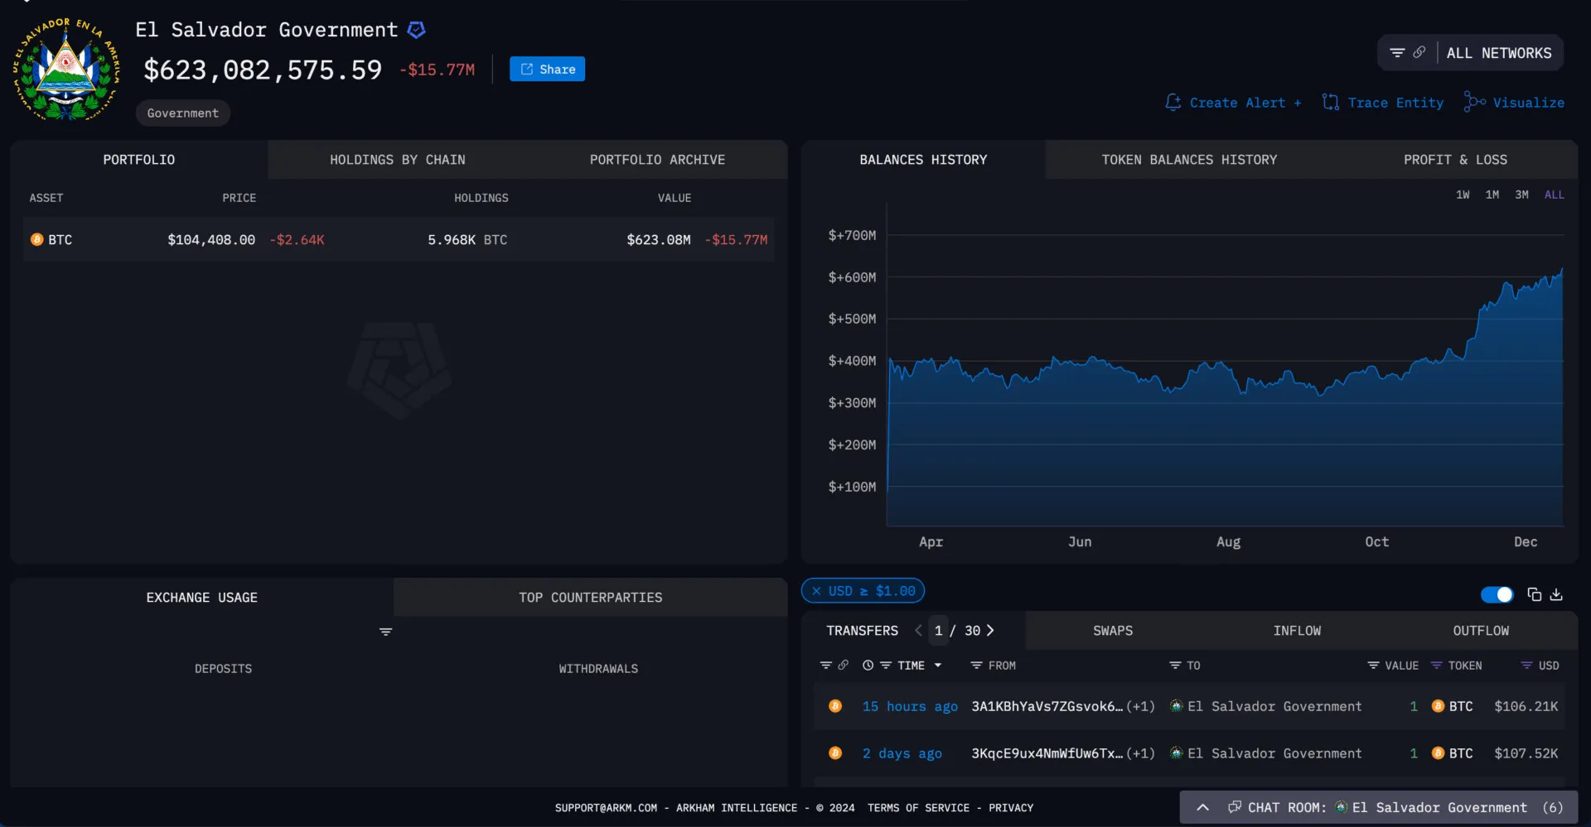Toggle the blue switch above transfers table
The height and width of the screenshot is (827, 1591).
(1497, 594)
